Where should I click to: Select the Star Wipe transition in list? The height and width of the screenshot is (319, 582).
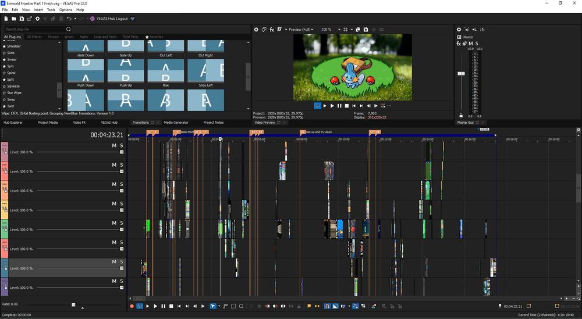pos(14,92)
